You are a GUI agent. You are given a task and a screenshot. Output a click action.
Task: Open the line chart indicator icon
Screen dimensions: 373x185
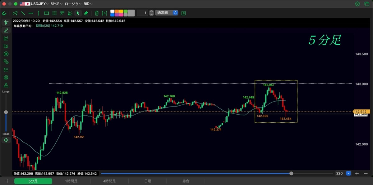point(6,38)
